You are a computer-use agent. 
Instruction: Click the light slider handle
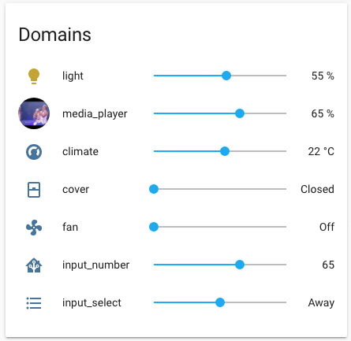pyautogui.click(x=226, y=76)
